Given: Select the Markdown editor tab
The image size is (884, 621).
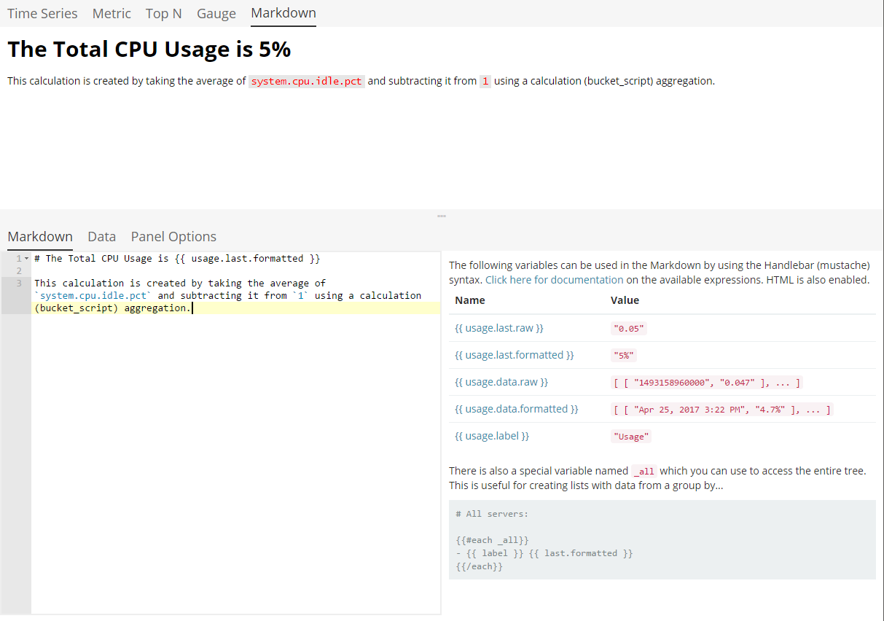Looking at the screenshot, I should click(x=40, y=236).
